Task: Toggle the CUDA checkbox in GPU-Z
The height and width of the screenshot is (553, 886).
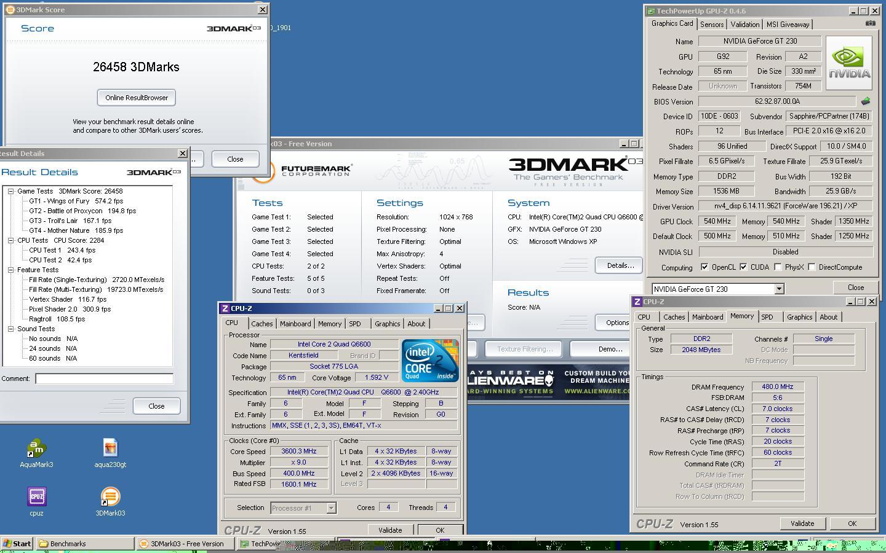Action: (743, 267)
